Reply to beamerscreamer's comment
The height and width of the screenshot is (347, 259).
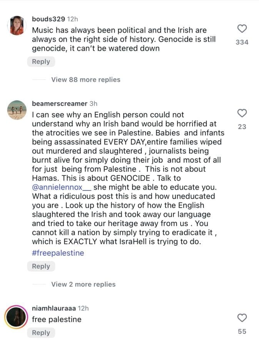(41, 266)
